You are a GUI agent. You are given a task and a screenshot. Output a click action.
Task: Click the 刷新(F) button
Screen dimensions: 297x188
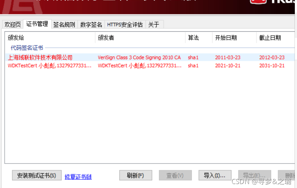(136, 175)
